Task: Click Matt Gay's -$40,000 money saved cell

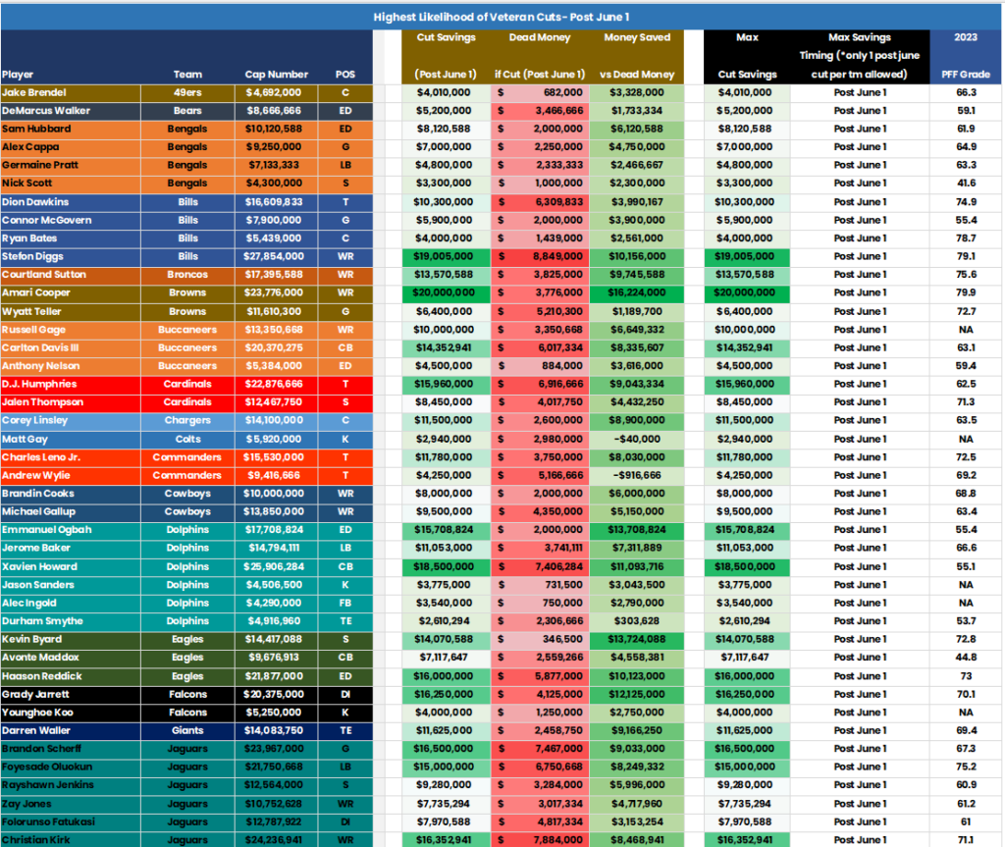Action: pos(636,439)
